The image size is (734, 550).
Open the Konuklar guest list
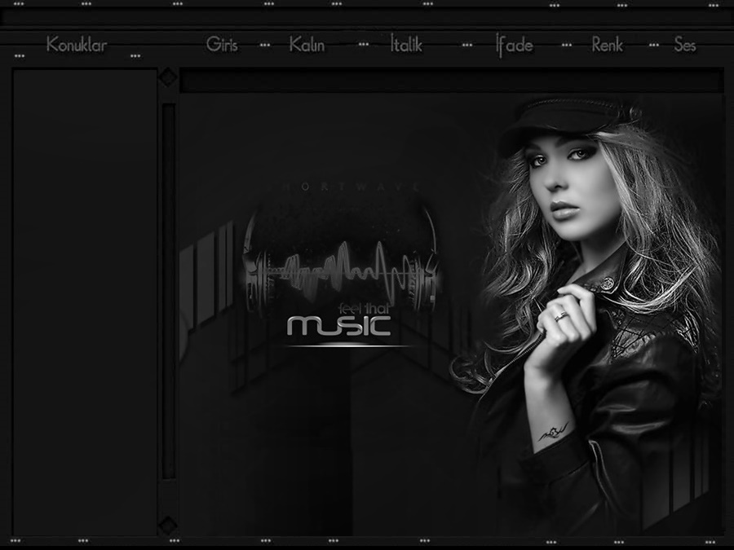coord(77,45)
